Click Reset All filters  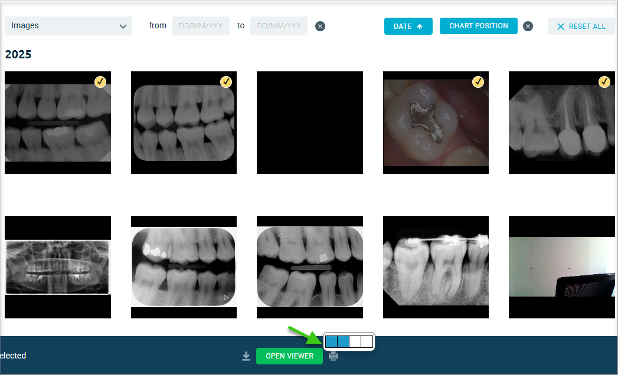point(581,27)
